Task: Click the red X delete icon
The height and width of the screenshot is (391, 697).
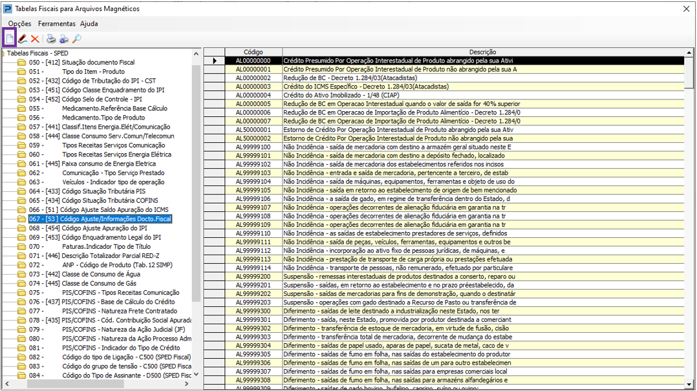Action: pyautogui.click(x=35, y=39)
